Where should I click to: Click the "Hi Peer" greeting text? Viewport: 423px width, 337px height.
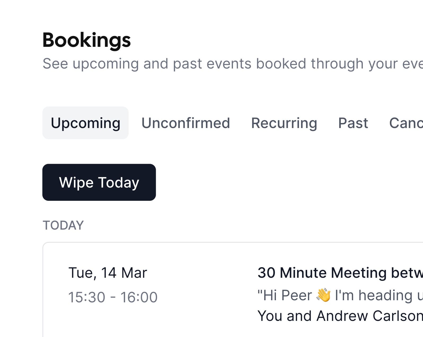(x=285, y=295)
